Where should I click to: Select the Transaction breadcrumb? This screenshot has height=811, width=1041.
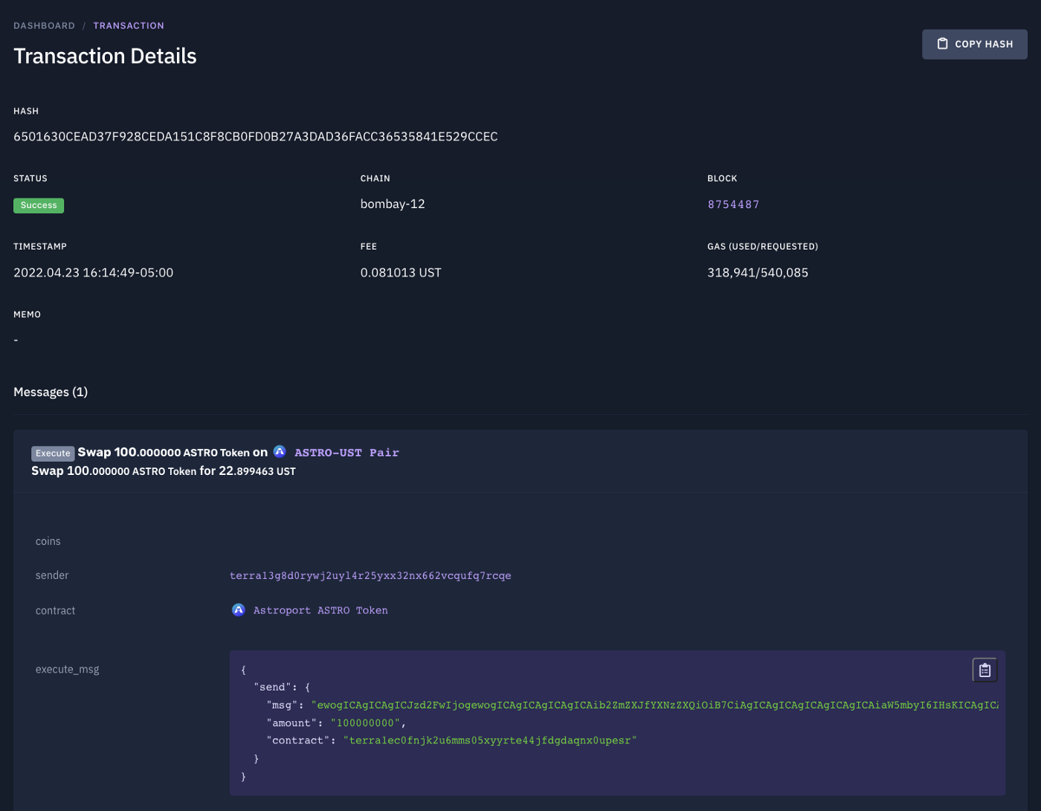(129, 25)
